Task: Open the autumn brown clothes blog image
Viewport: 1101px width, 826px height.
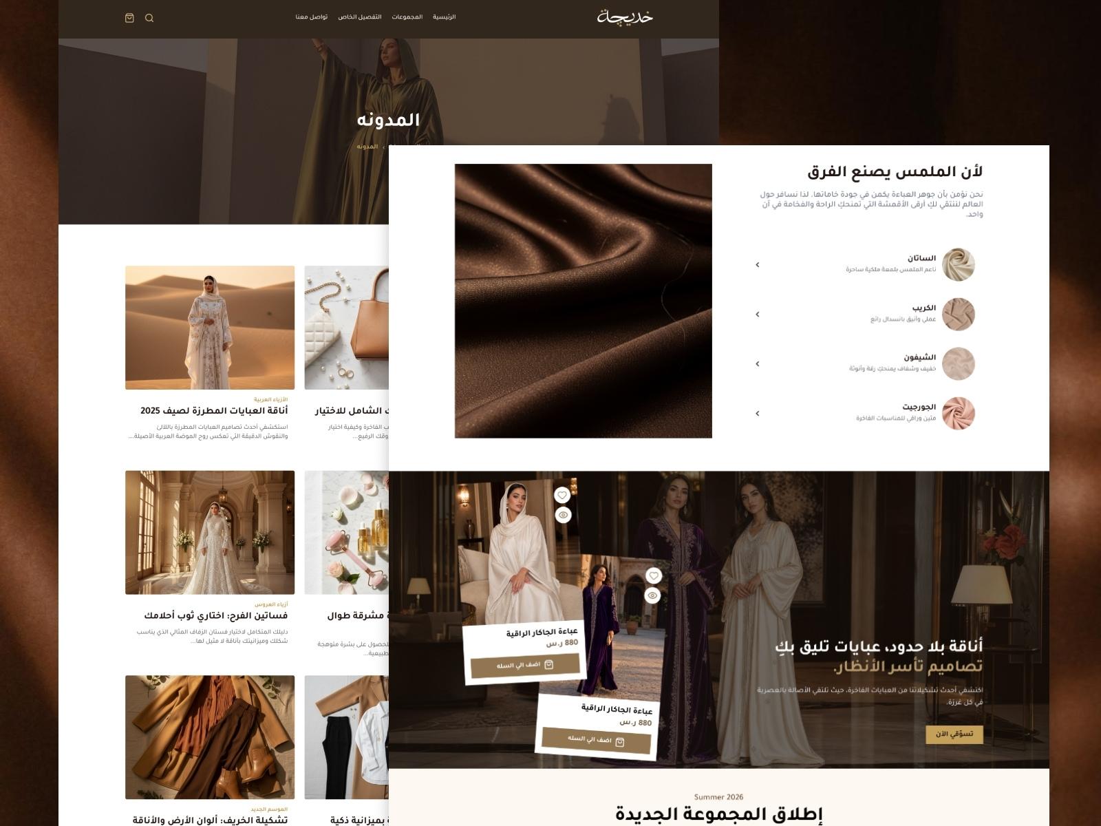Action: pos(210,737)
